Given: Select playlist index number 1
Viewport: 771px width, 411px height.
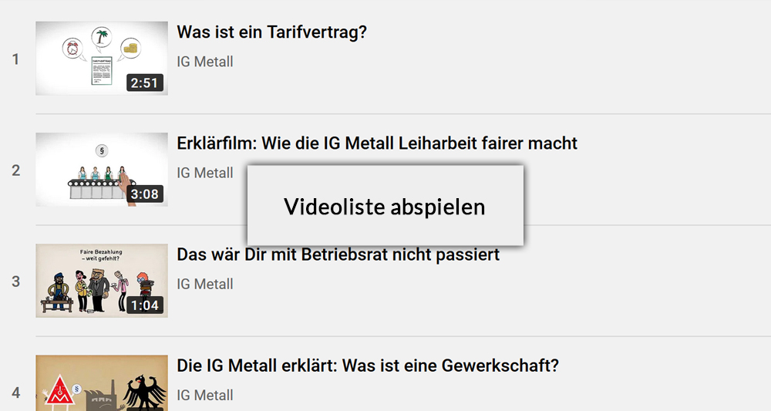Looking at the screenshot, I should click(15, 59).
